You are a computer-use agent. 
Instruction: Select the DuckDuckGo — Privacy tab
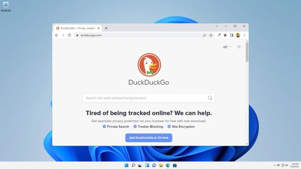[78, 28]
